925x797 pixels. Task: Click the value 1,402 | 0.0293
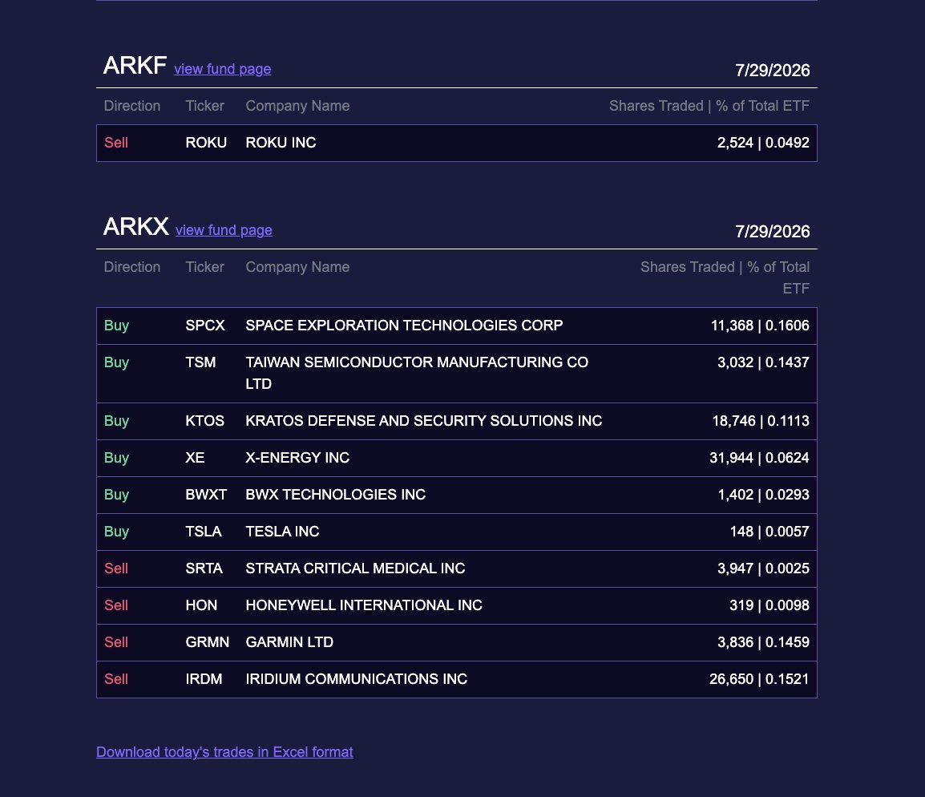pos(763,495)
